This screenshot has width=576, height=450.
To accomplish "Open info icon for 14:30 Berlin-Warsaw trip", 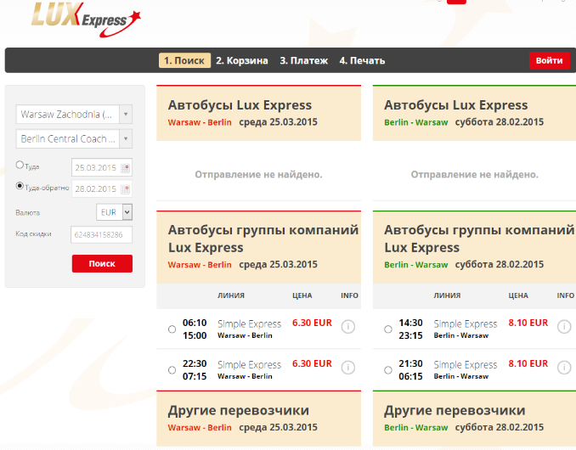I will [563, 328].
